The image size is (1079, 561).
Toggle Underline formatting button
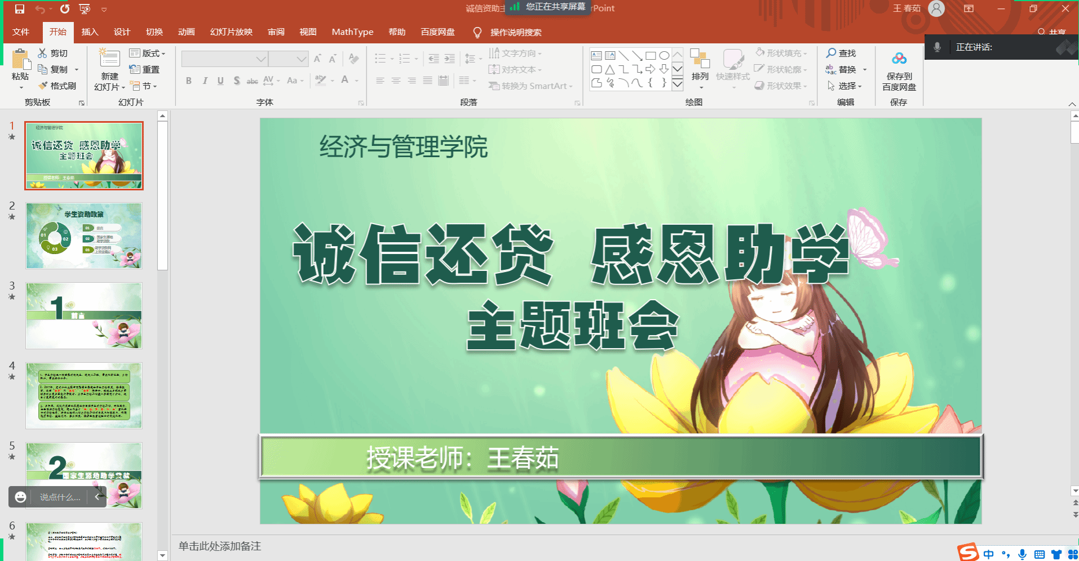coord(220,81)
